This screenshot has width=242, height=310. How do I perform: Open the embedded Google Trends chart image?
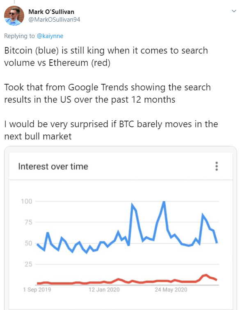pos(121,228)
